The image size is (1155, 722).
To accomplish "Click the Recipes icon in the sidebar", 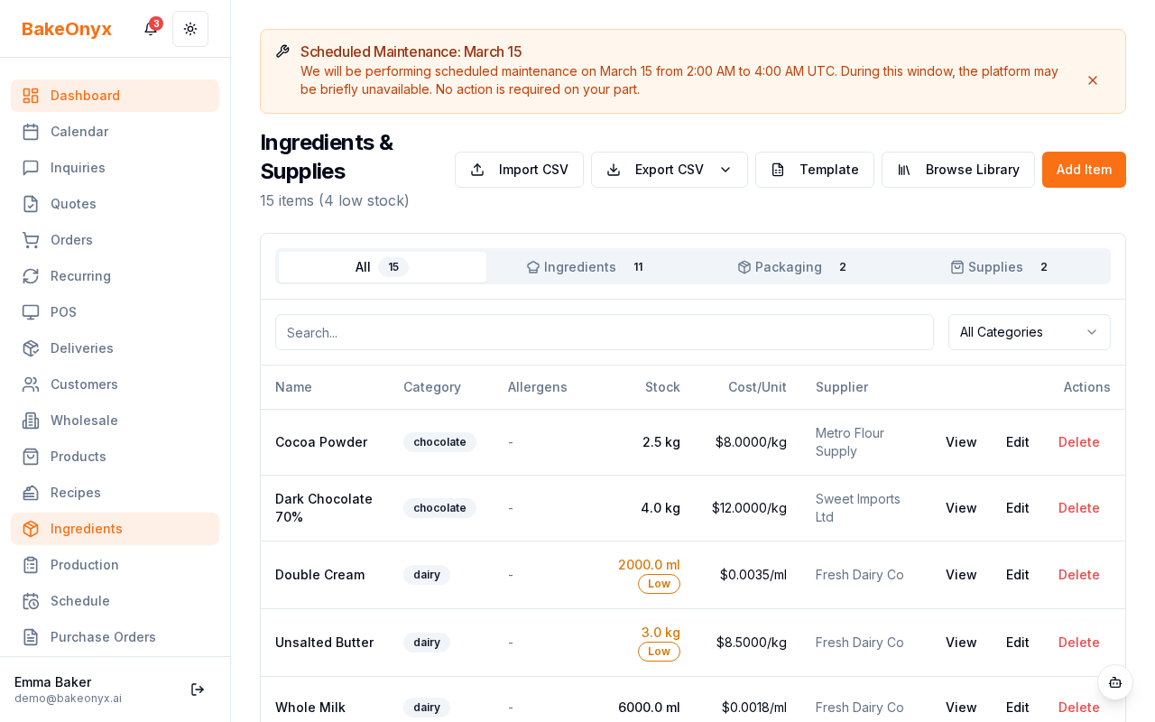I will [31, 493].
